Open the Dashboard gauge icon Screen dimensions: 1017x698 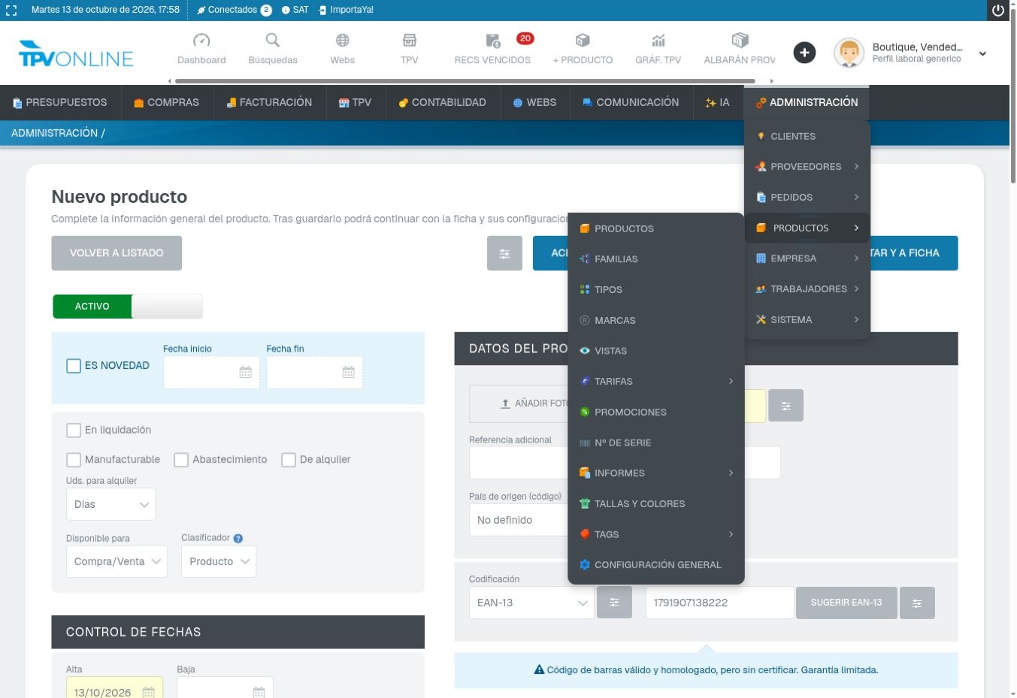[x=201, y=41]
